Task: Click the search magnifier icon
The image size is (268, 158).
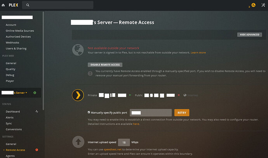Action: pyautogui.click(x=28, y=5)
